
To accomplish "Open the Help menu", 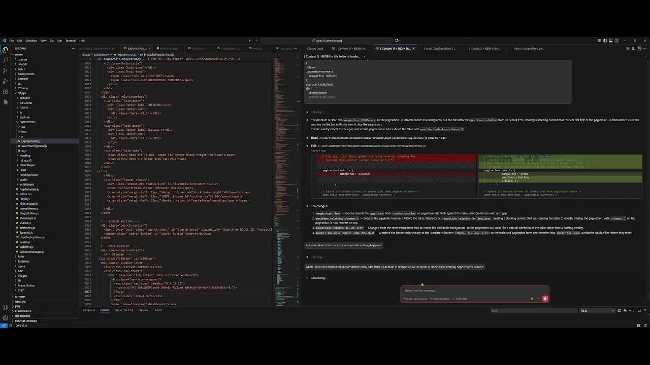I will click(82, 41).
